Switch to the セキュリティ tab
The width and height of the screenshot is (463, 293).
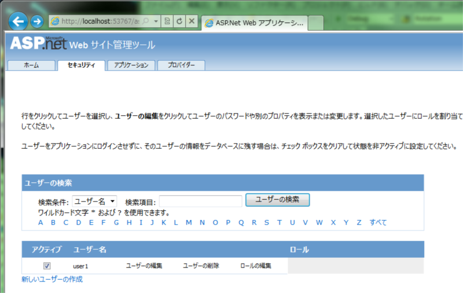pos(81,65)
